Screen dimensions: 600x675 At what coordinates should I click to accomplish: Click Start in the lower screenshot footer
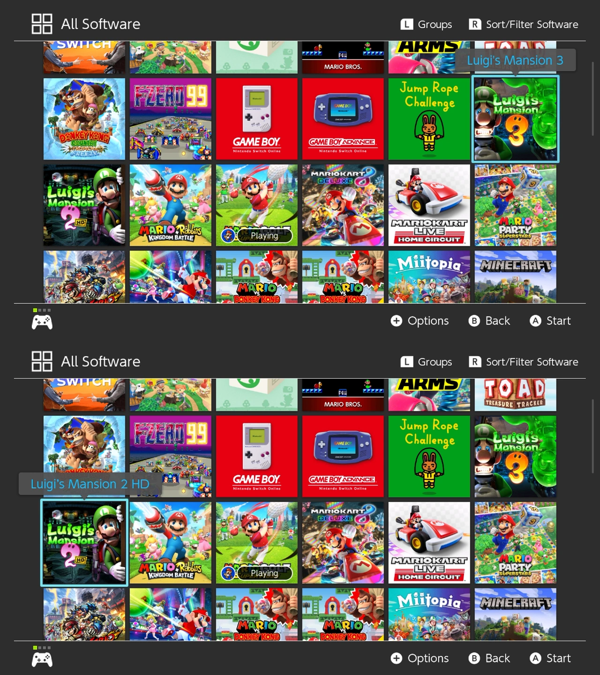(x=550, y=658)
